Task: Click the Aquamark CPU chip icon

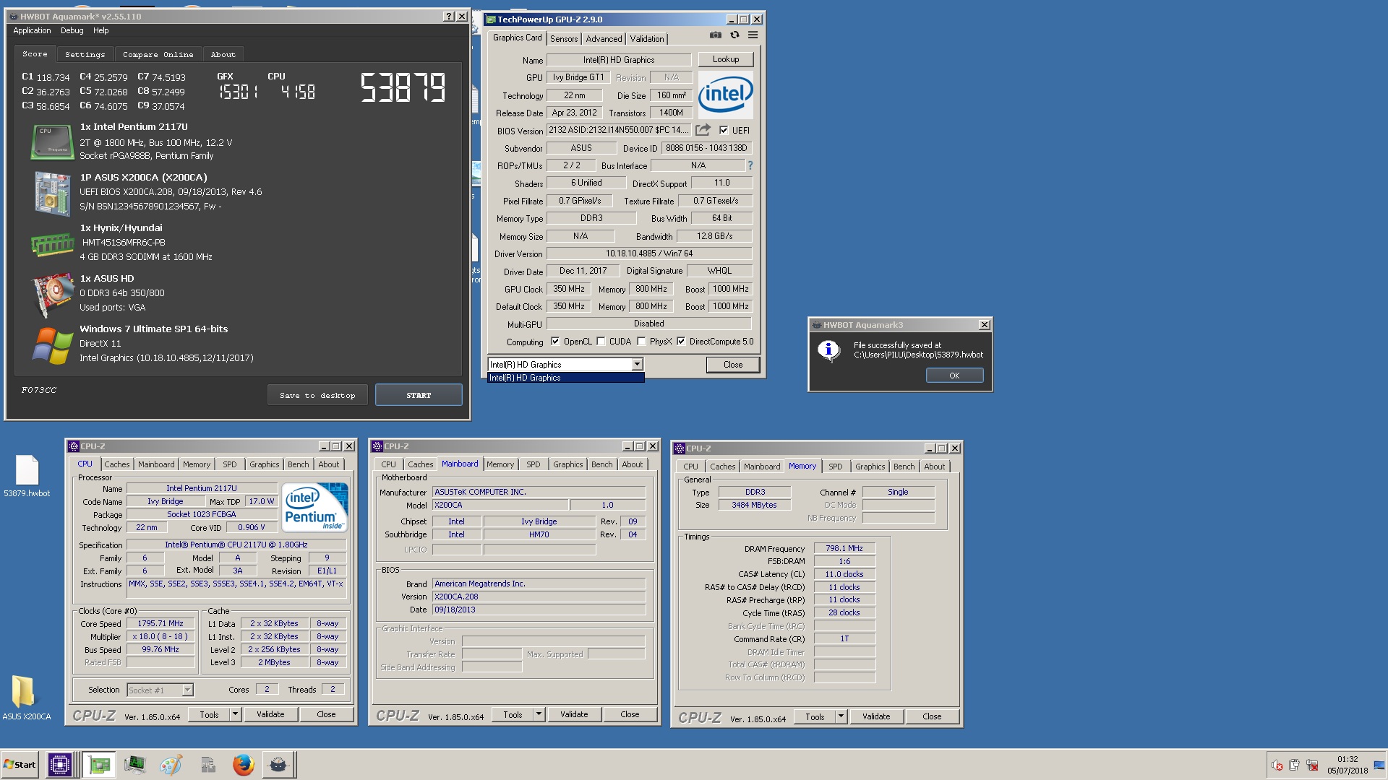Action: point(53,141)
